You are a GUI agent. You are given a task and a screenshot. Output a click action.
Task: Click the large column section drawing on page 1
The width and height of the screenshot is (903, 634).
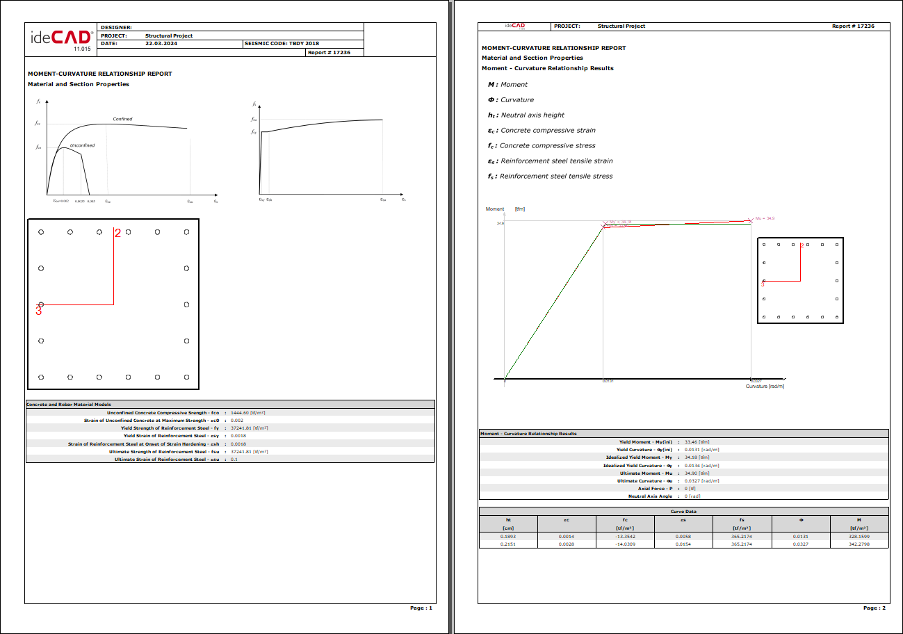pos(113,304)
